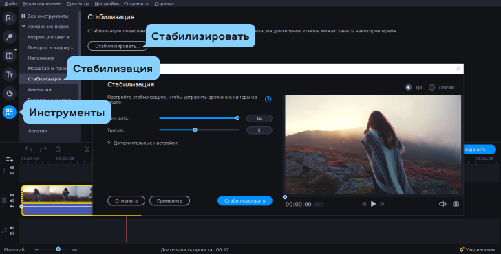Click the blue help question mark icon
Viewport: 501px width, 254px height.
268,99
